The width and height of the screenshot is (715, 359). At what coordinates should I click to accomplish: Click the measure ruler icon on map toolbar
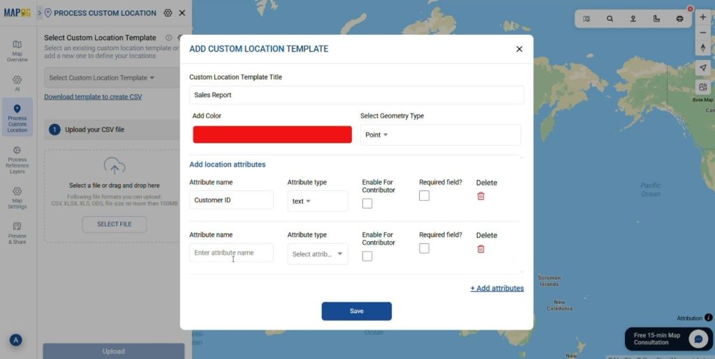click(656, 19)
